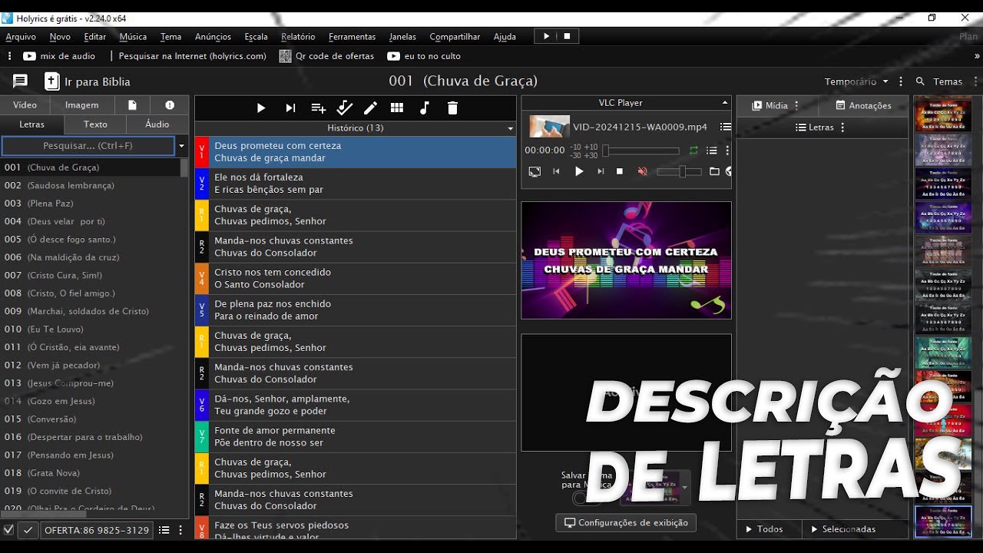Open Qr code de ofertas shortcut

[326, 56]
